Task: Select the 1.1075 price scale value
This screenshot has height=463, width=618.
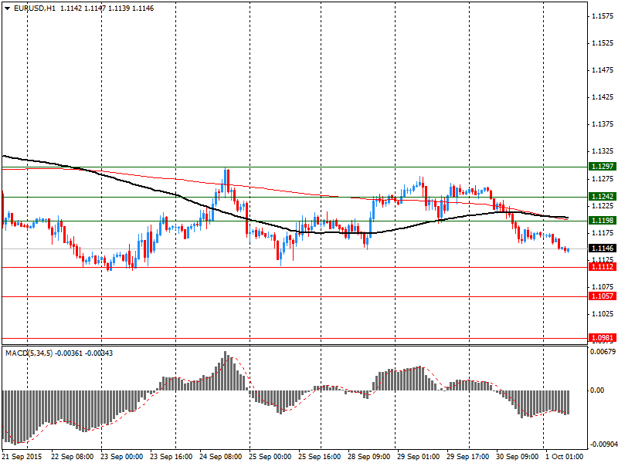Action: (603, 286)
